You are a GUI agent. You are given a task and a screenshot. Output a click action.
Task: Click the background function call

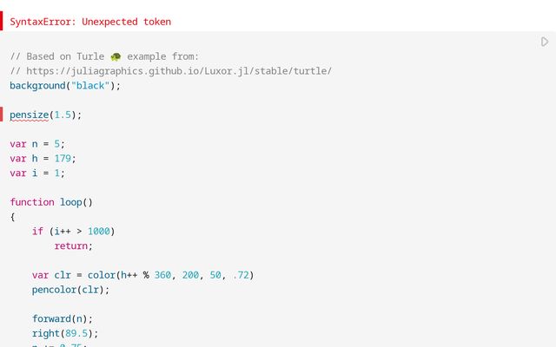click(x=37, y=86)
